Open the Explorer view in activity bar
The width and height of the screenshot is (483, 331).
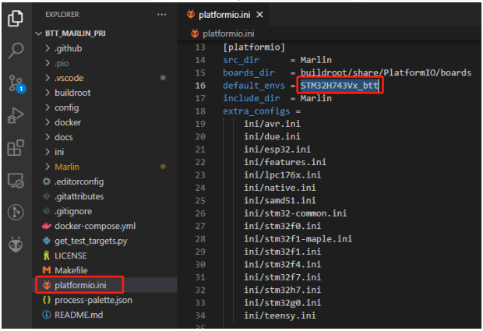16,17
